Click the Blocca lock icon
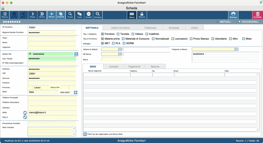The width and height of the screenshot is (263, 143). (x=142, y=15)
